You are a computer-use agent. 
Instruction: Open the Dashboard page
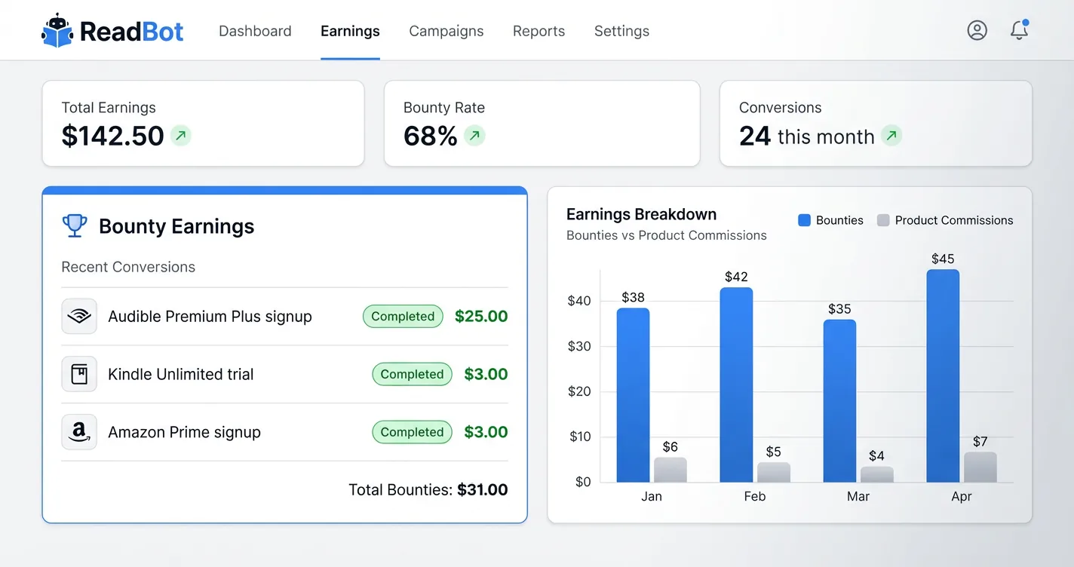click(x=255, y=31)
